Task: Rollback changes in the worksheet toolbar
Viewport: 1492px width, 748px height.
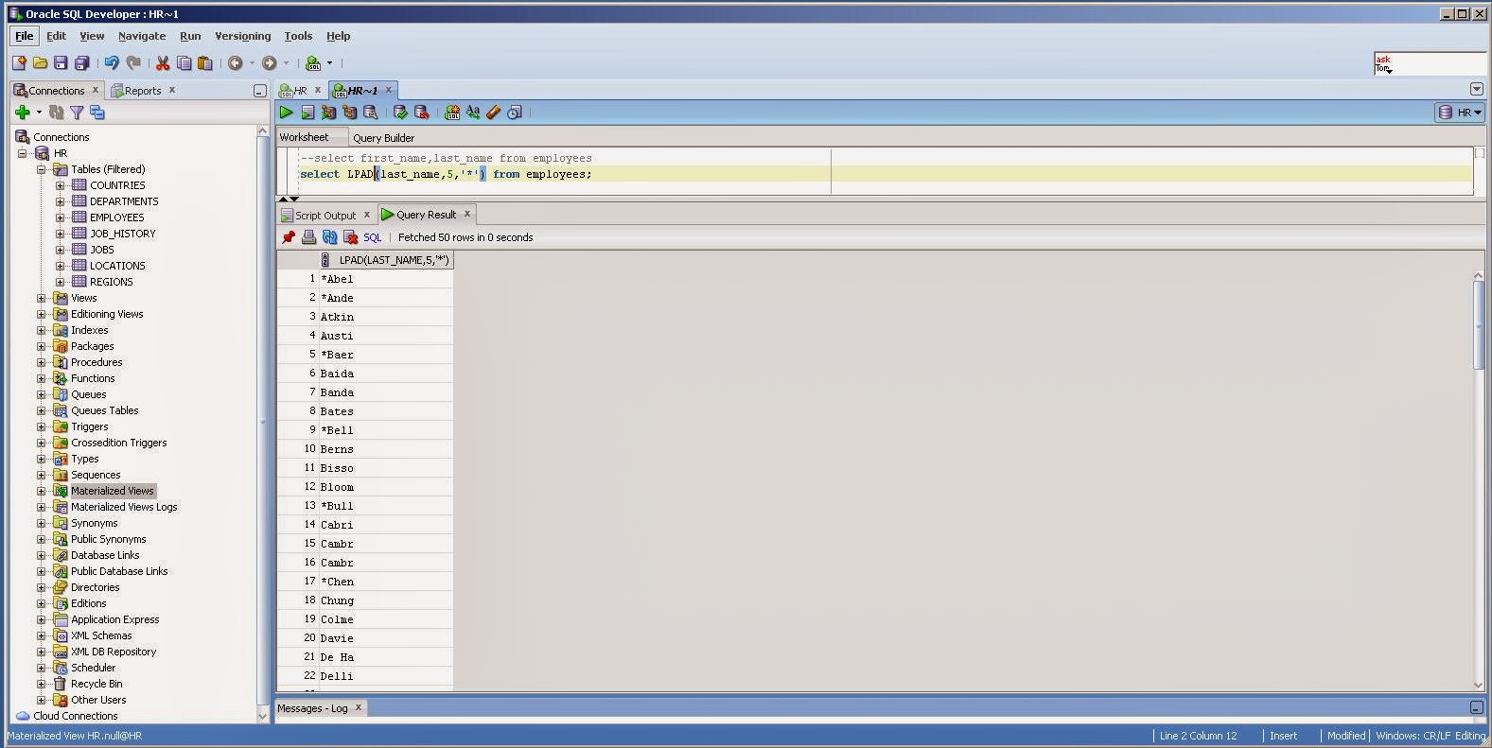Action: click(422, 113)
